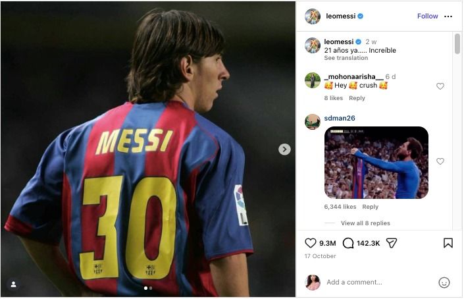Open sdman26's GIF comment image
The height and width of the screenshot is (299, 464).
(x=376, y=163)
